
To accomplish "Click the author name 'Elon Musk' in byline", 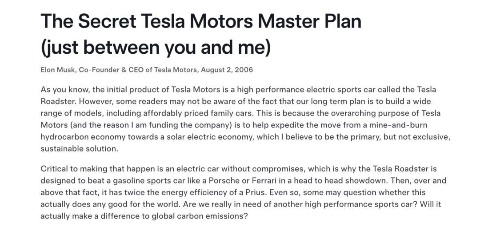I will (x=57, y=70).
